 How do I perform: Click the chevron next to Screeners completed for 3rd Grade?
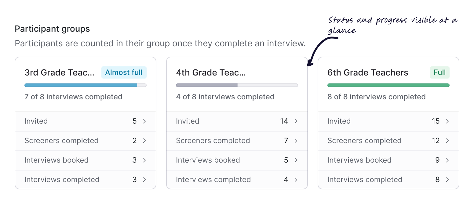(x=144, y=141)
